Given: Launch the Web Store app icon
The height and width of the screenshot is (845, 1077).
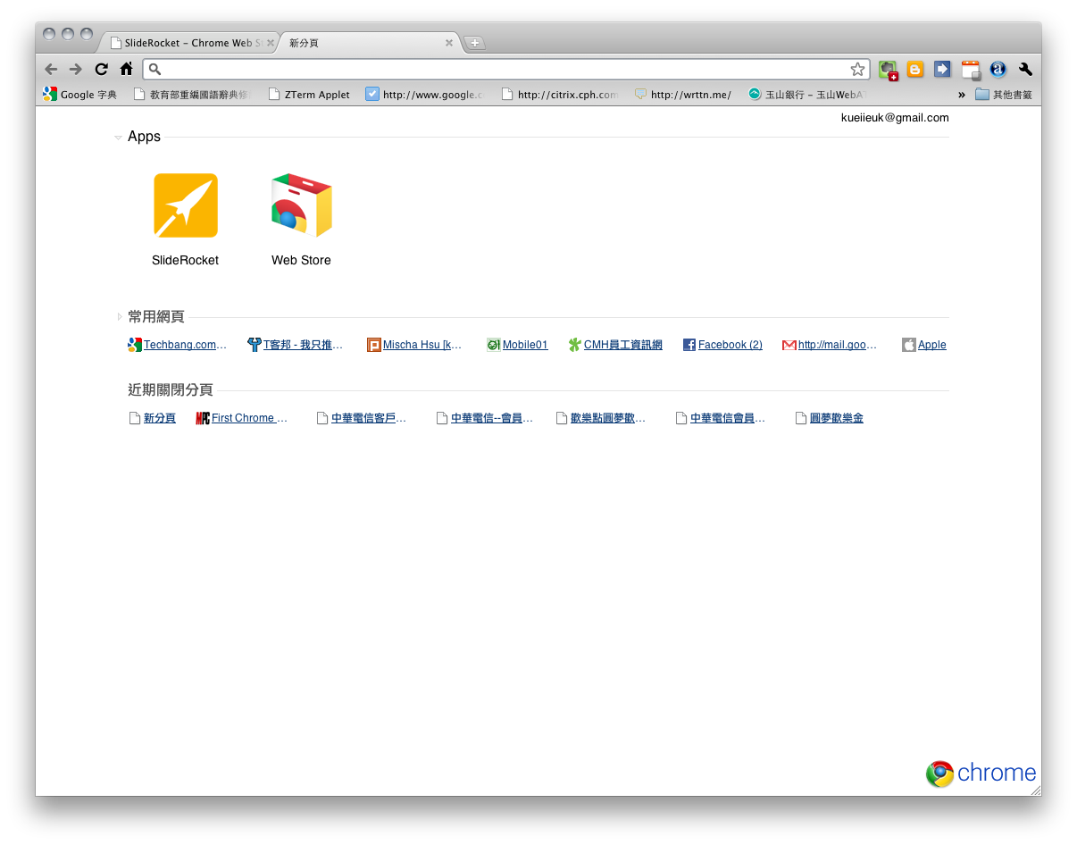Looking at the screenshot, I should pyautogui.click(x=301, y=205).
